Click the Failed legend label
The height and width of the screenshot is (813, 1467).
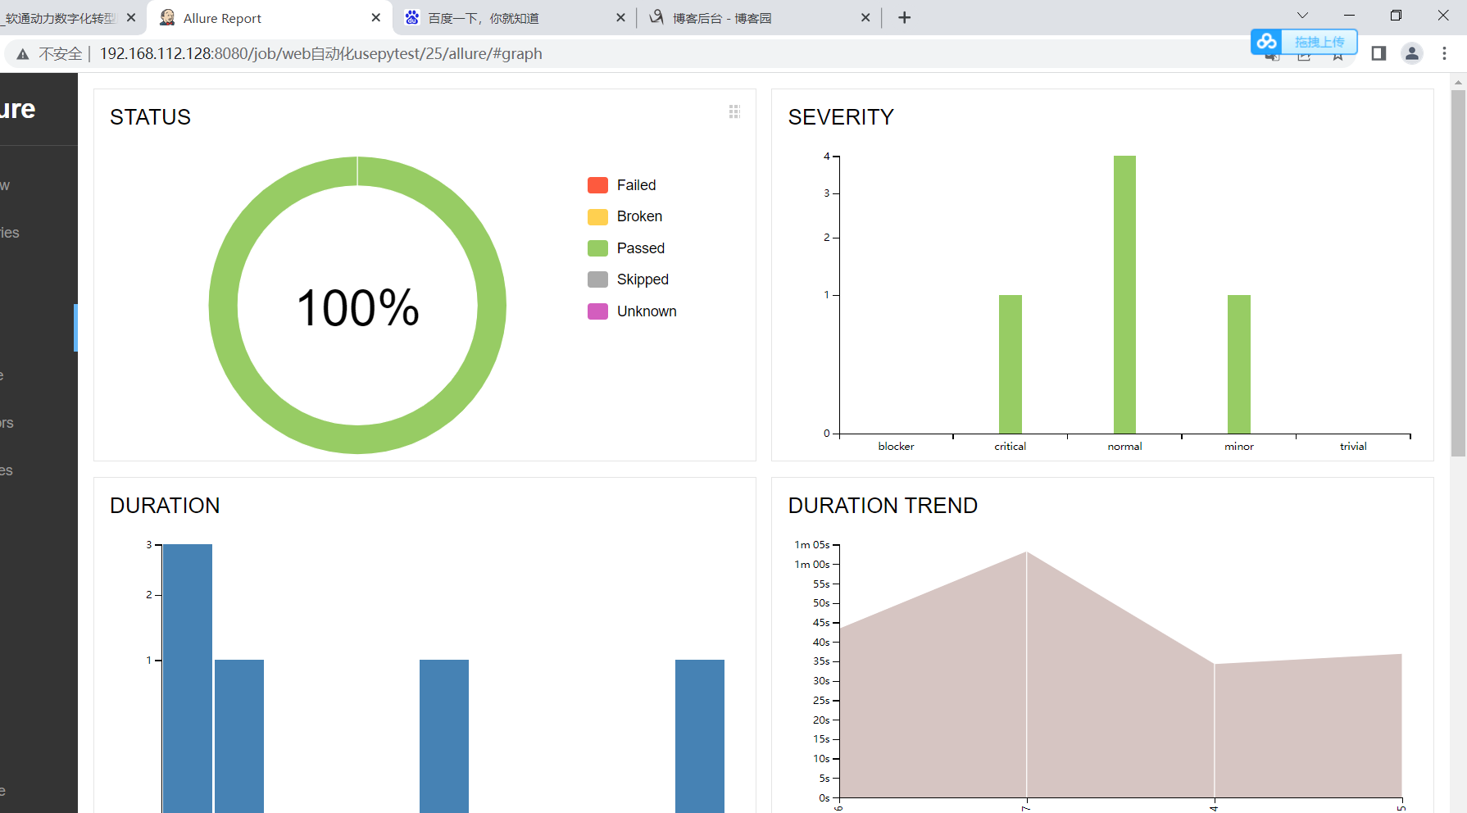point(636,185)
